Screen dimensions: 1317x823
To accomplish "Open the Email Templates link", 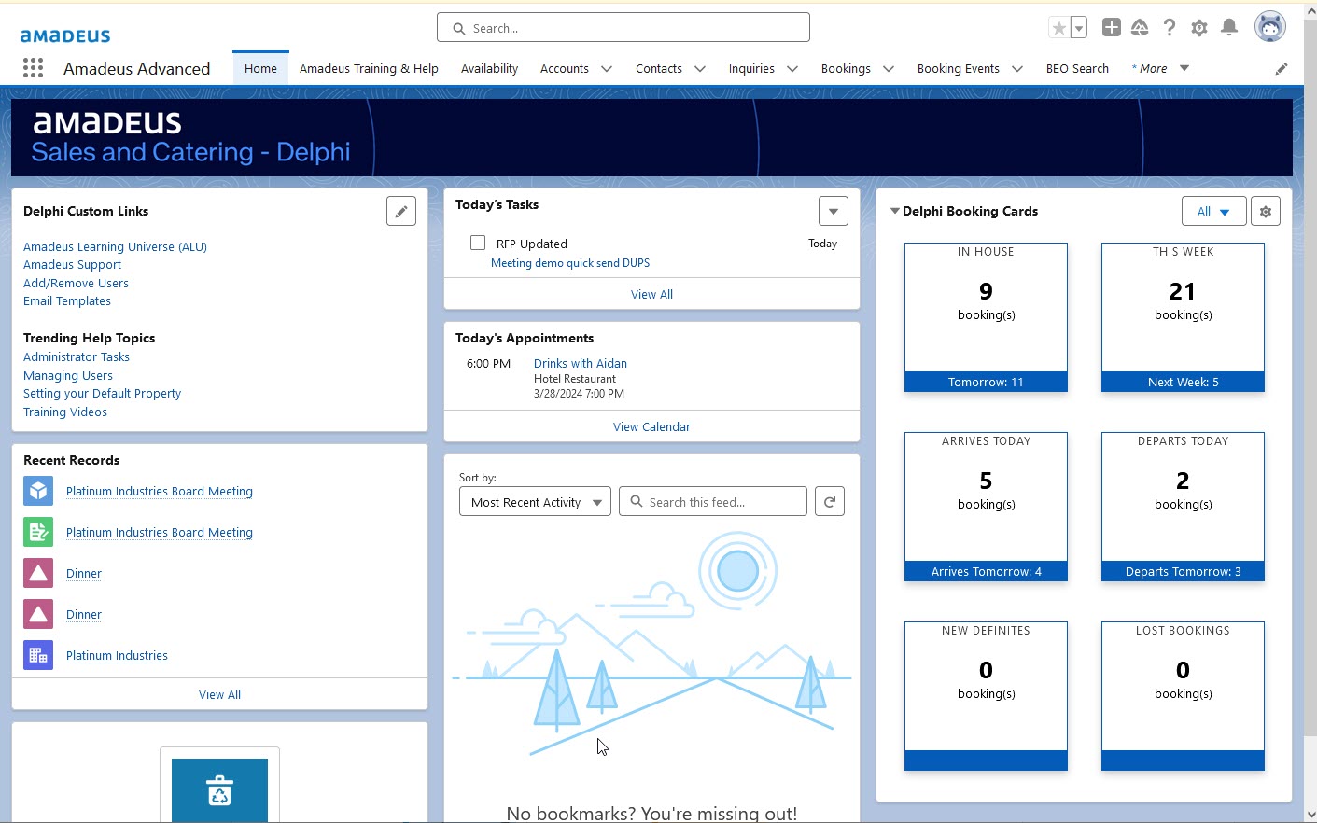I will 67,300.
